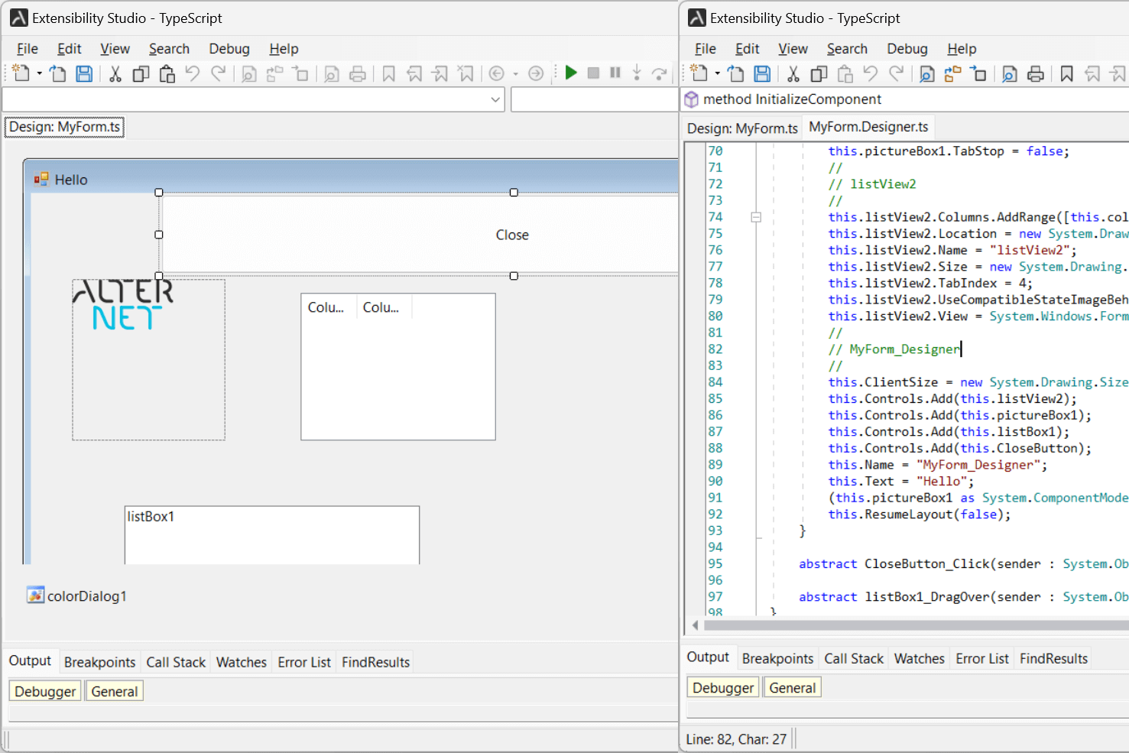Switch to Breakpoints tab in left window
The height and width of the screenshot is (753, 1129).
(x=99, y=662)
